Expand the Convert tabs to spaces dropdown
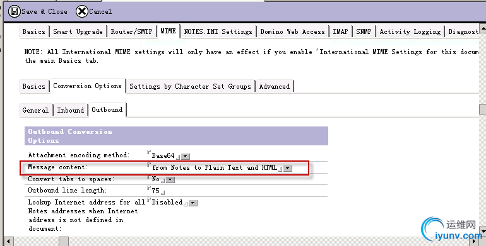The image size is (486, 246). click(170, 180)
